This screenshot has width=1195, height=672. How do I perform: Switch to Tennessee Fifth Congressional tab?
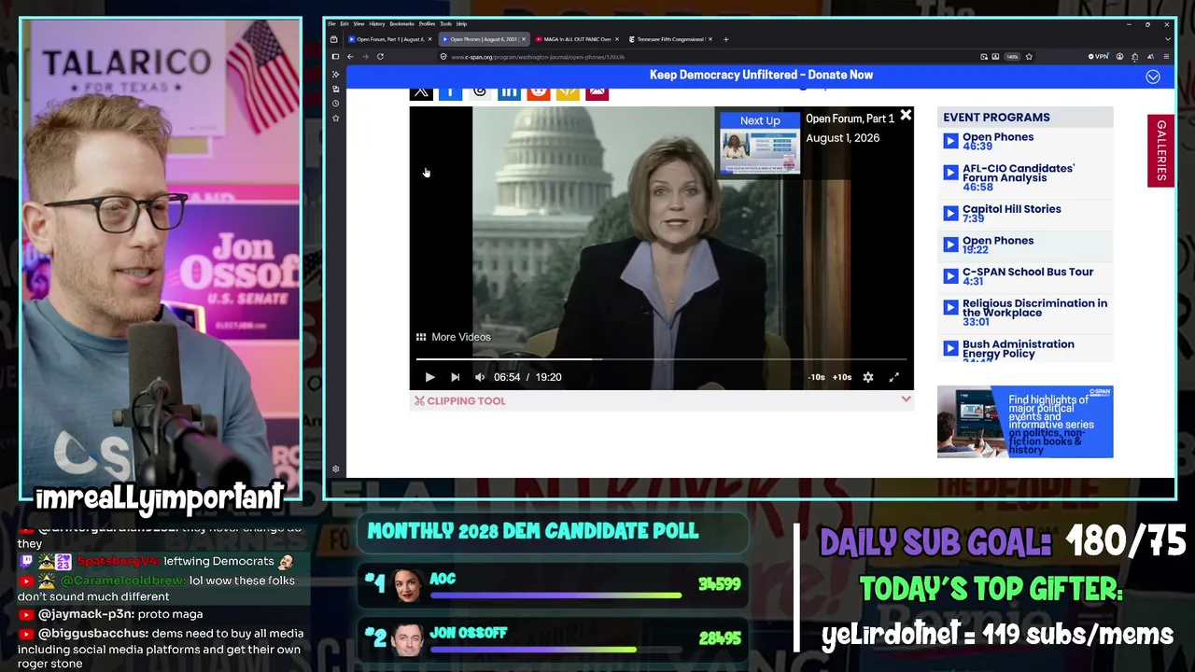pos(669,39)
